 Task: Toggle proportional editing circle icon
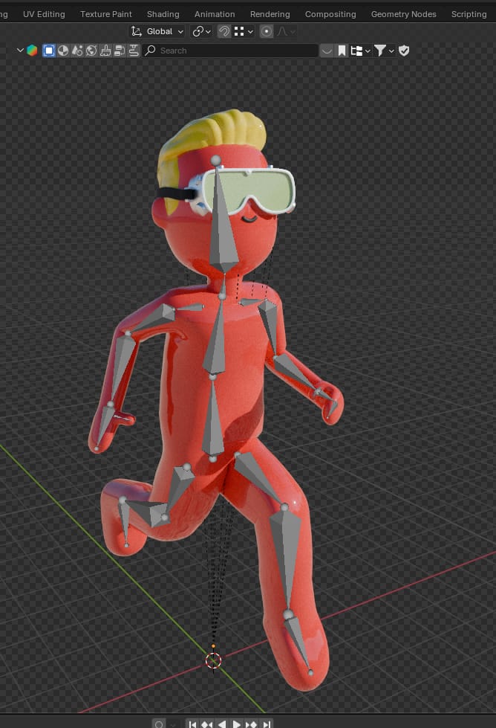[x=267, y=31]
